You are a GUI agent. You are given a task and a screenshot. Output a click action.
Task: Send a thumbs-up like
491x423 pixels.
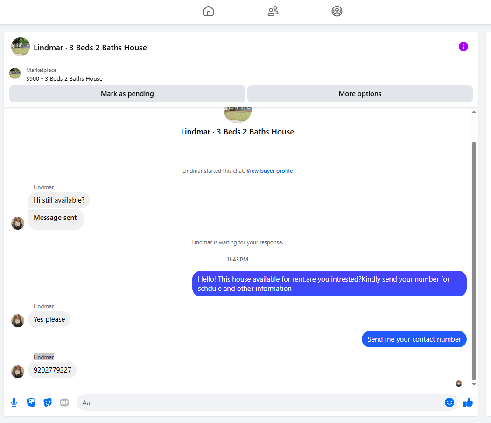(x=468, y=402)
